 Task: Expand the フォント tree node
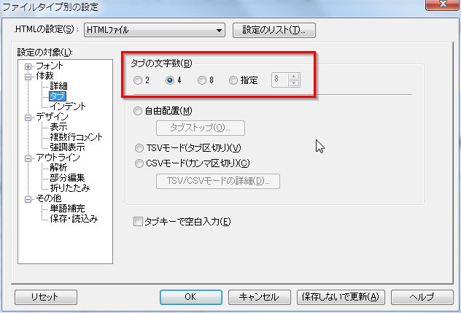[28, 66]
